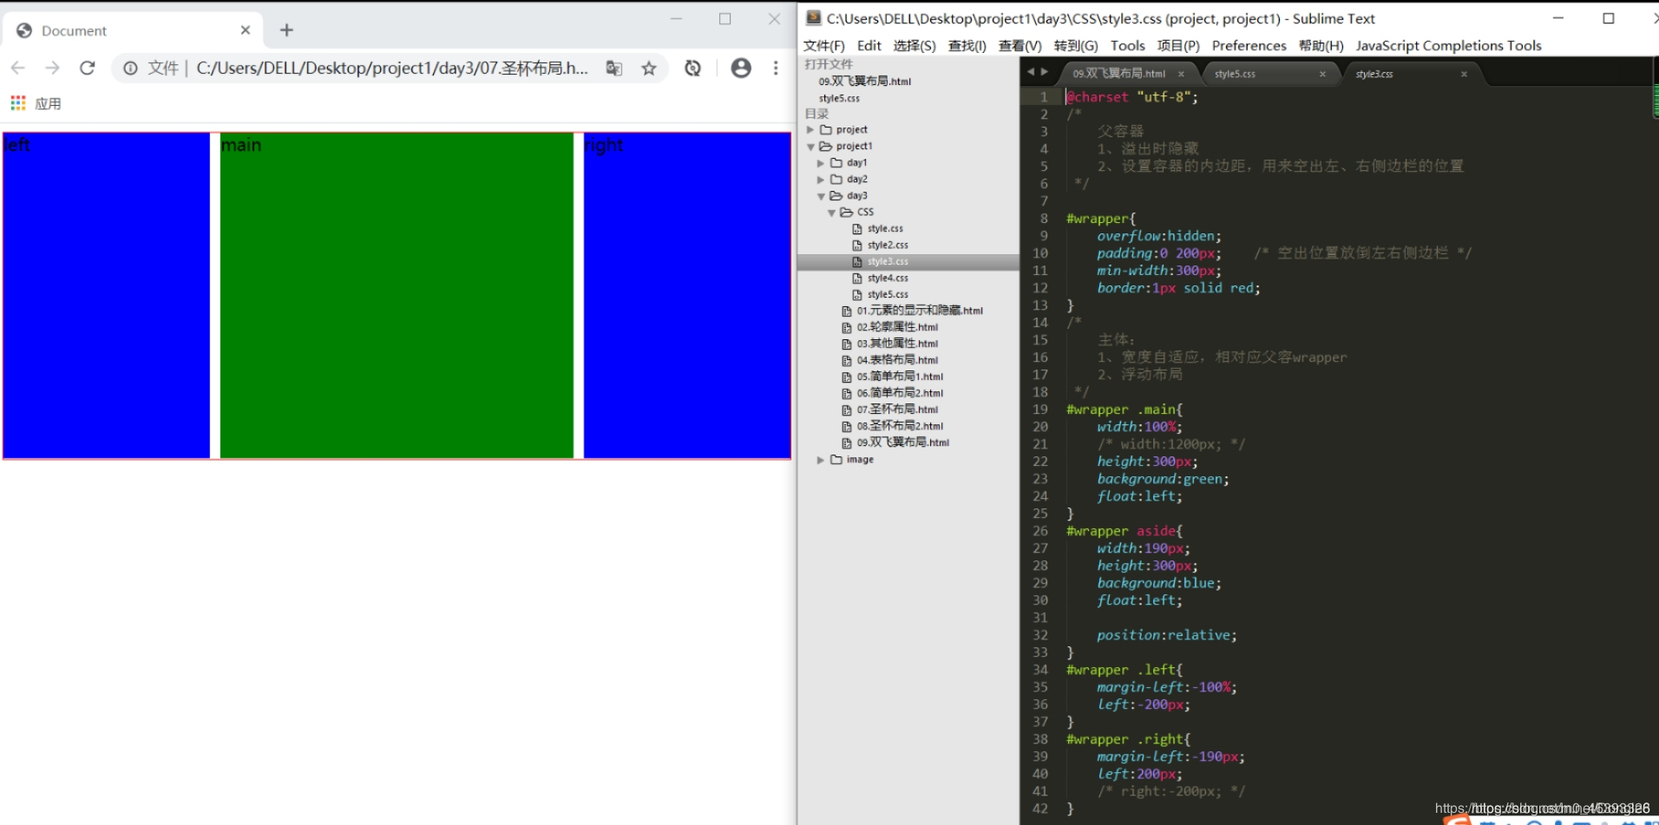1659x825 pixels.
Task: Close the 09.双飞翼布局.html editor tab
Action: click(x=1181, y=74)
